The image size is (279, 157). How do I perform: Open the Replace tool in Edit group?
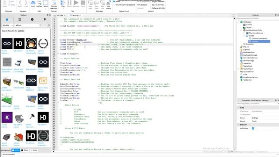coord(39,4)
